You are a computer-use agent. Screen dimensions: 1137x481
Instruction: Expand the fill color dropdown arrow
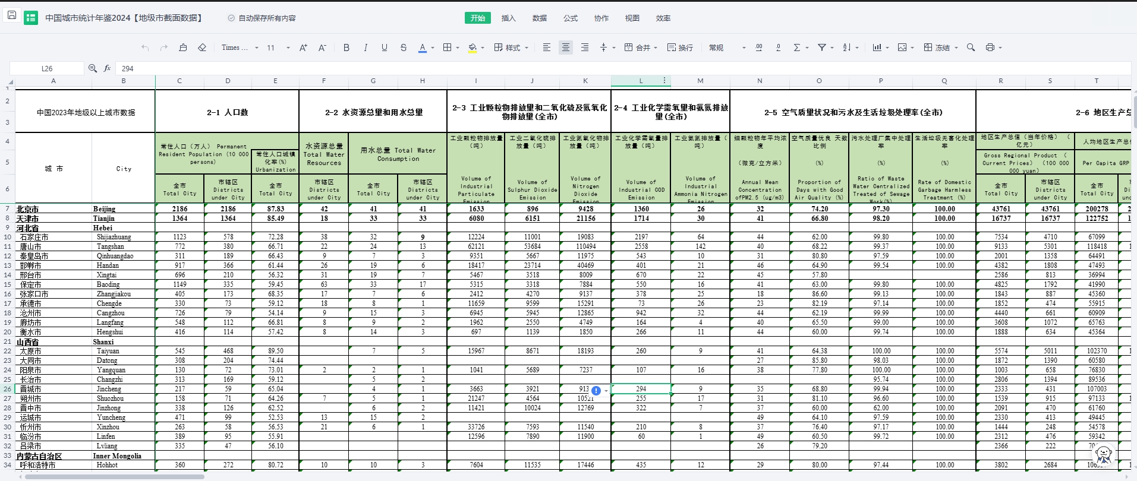click(x=483, y=48)
